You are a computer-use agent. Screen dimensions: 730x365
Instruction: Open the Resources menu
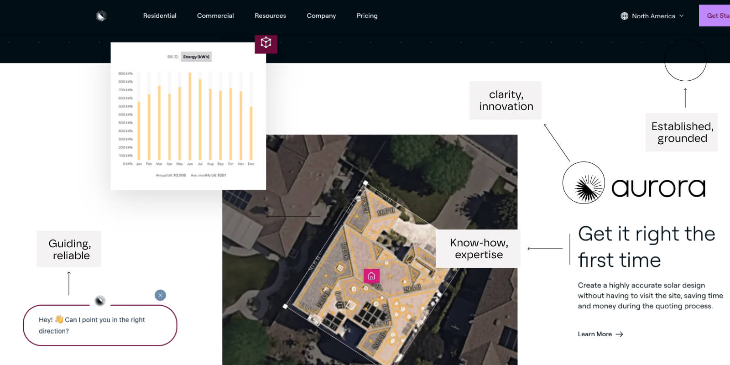270,16
